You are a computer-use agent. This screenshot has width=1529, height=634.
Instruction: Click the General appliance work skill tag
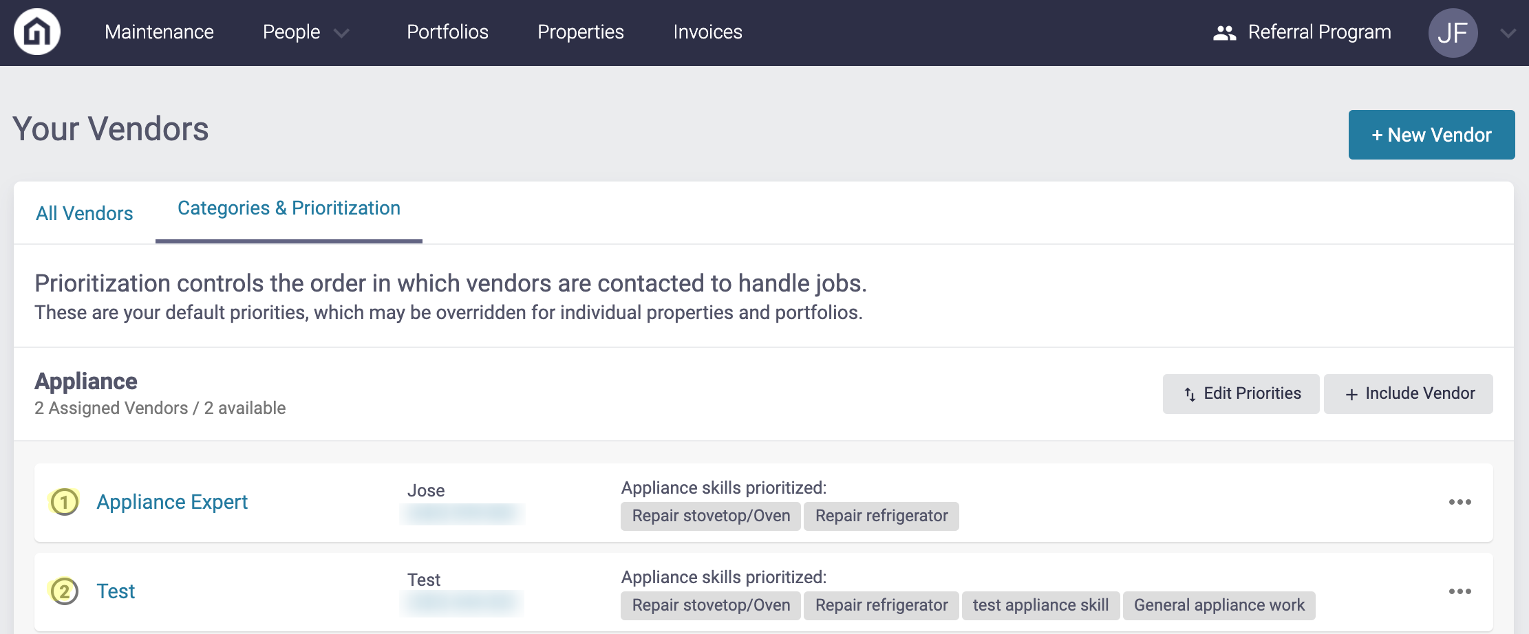tap(1219, 605)
